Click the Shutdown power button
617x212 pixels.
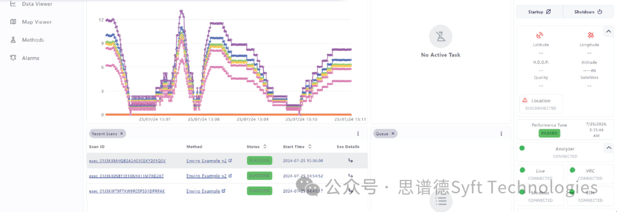click(588, 12)
